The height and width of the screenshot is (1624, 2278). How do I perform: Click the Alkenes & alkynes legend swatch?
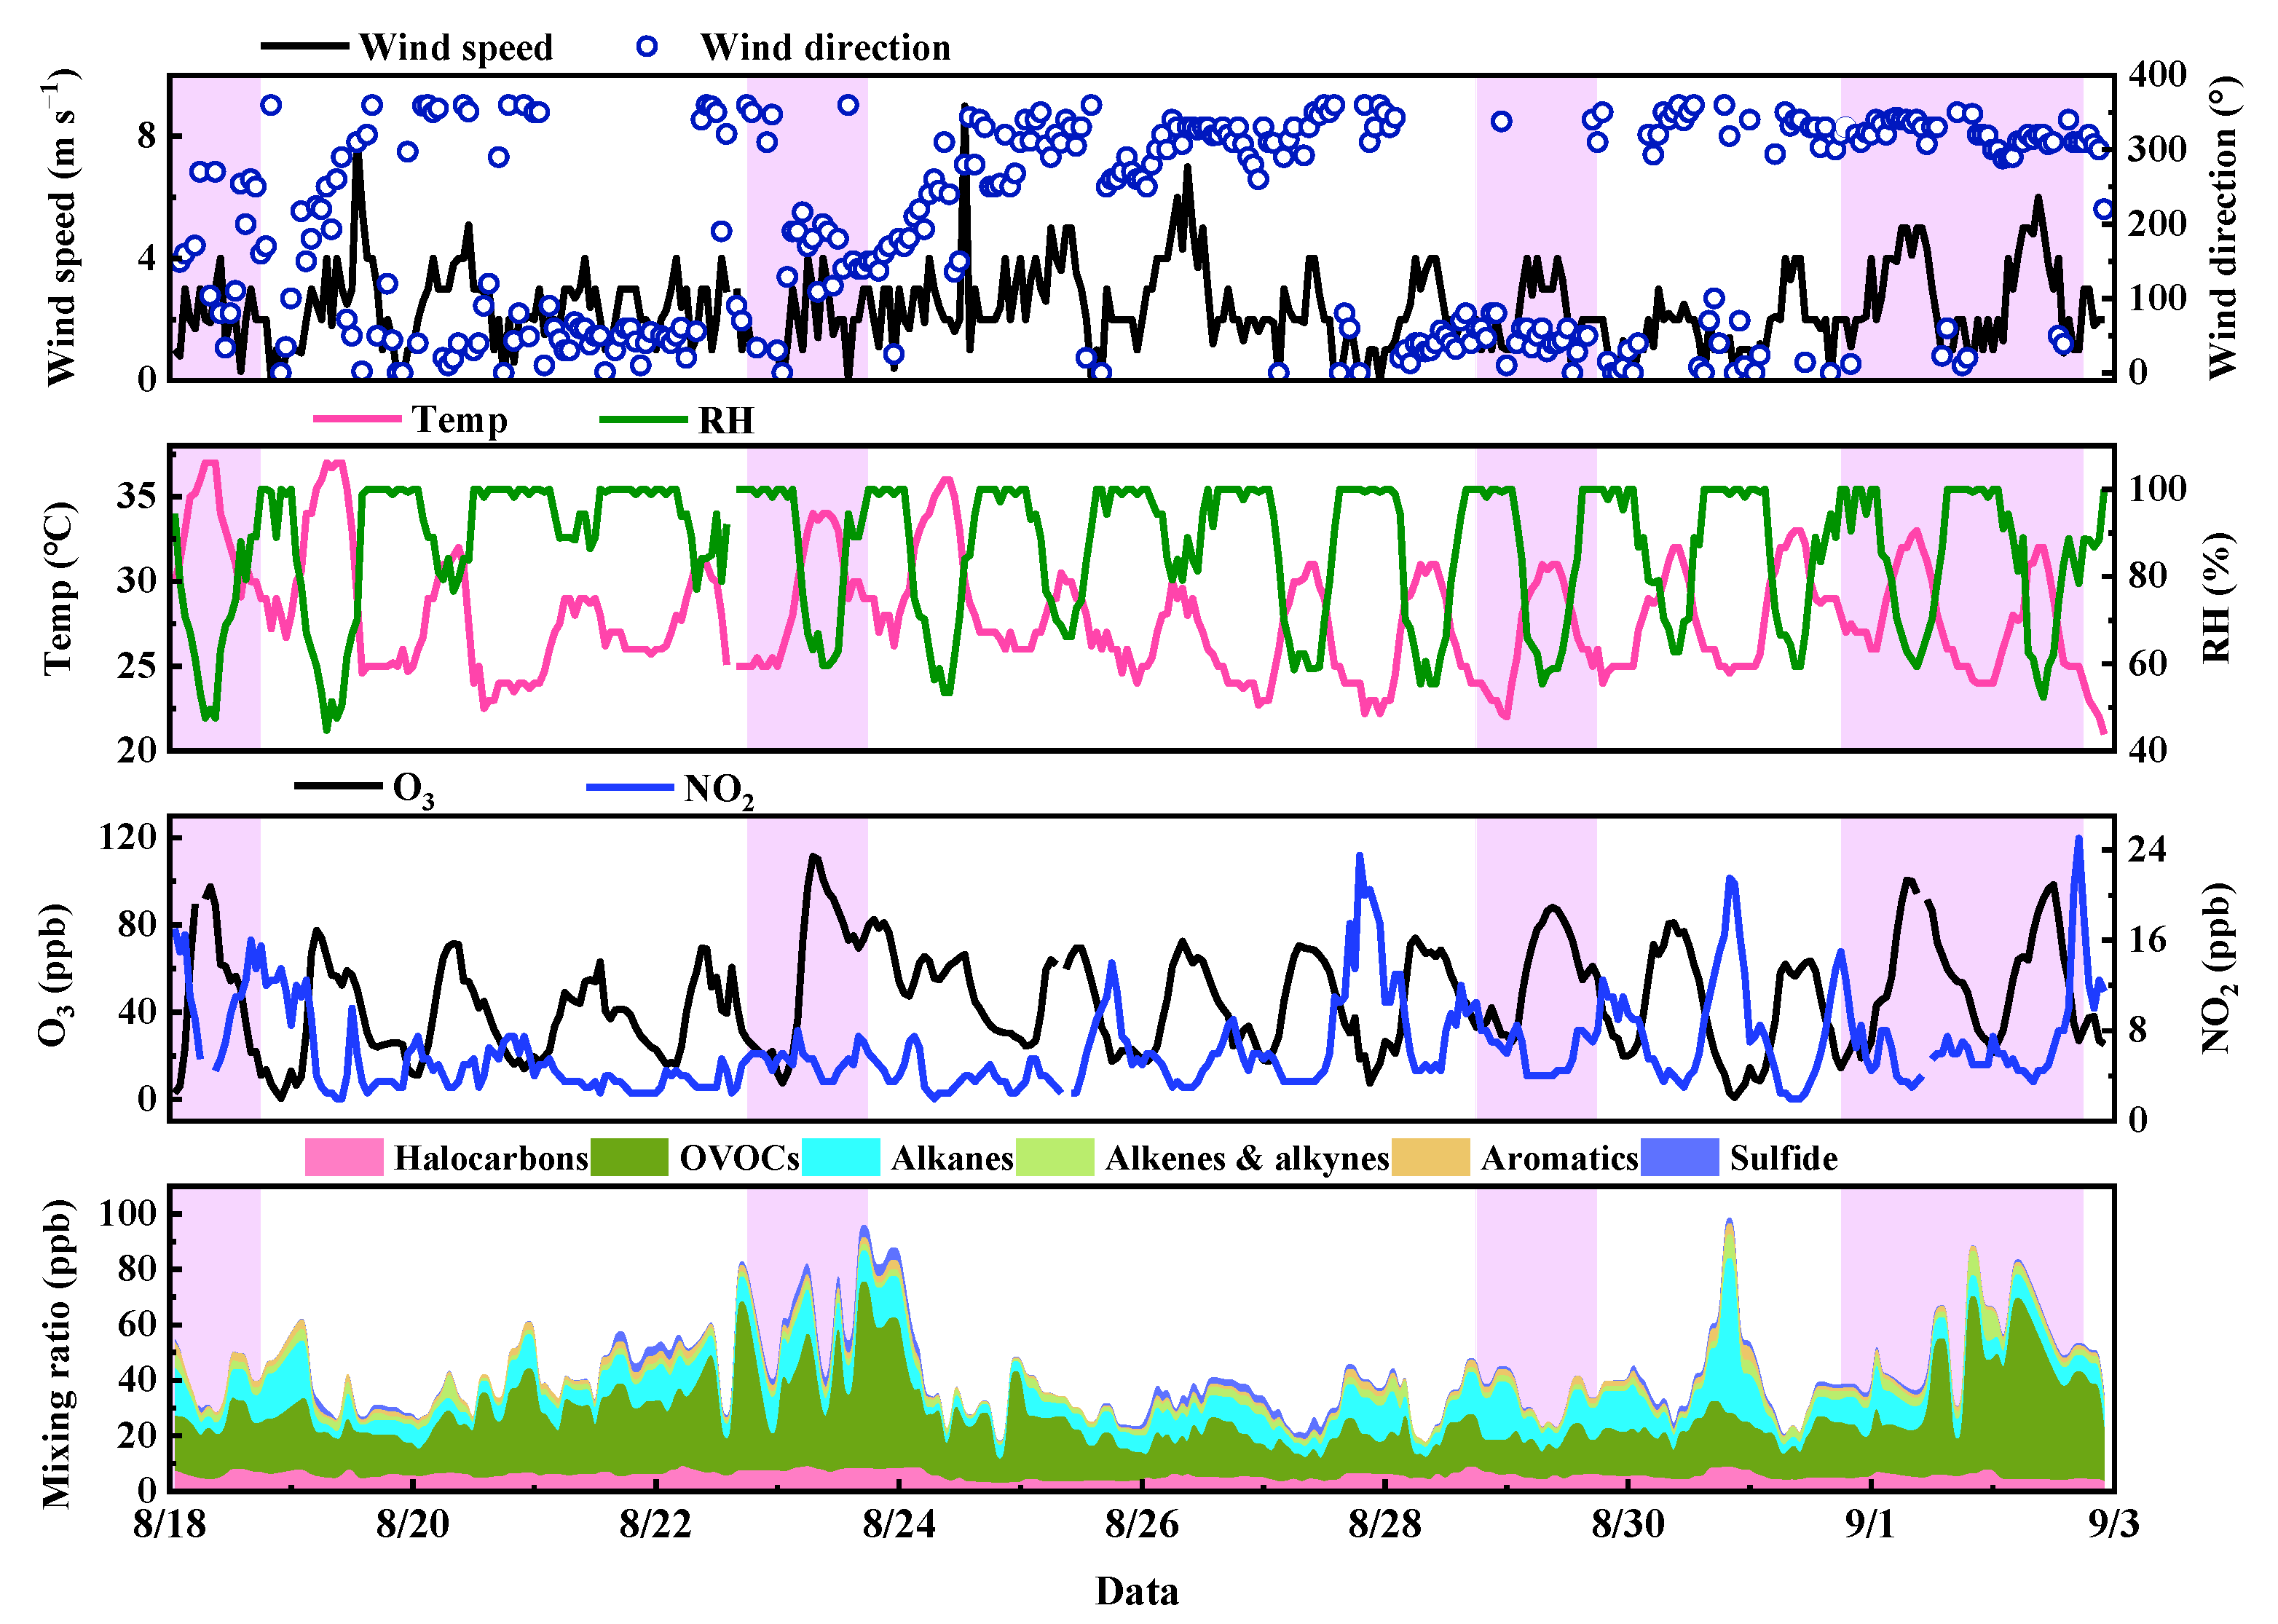1055,1157
